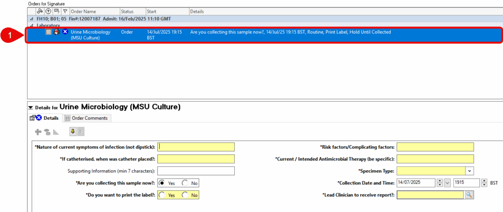Decrease collection date with down arrow
This screenshot has height=212, width=503.
pos(440,185)
